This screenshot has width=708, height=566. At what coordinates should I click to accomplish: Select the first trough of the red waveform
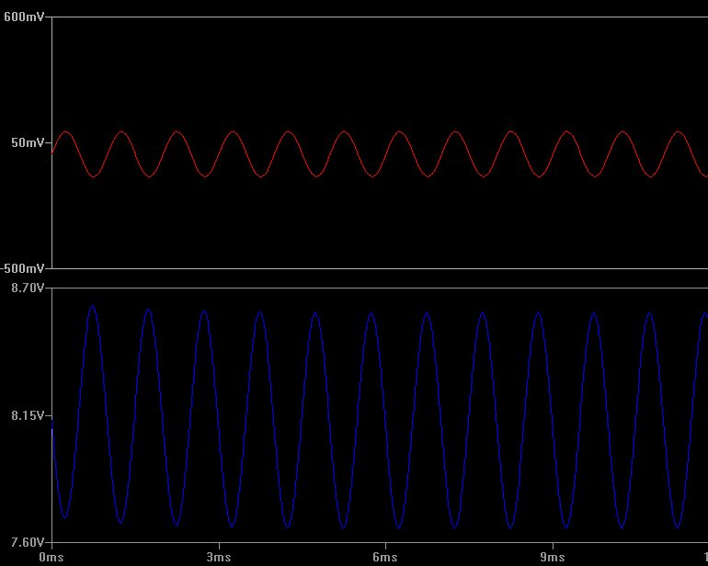point(93,175)
